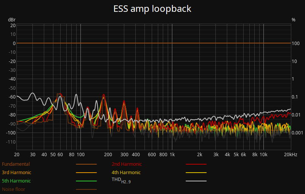This screenshot has width=305, height=194.
Task: Click the 0.001 percent axis label
Action: coord(297,133)
